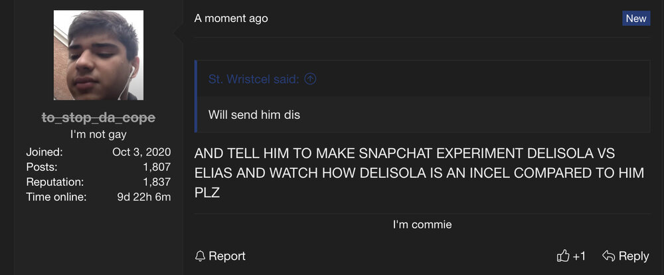Select the Reputation value 1,837
This screenshot has width=664, height=275.
tap(157, 181)
